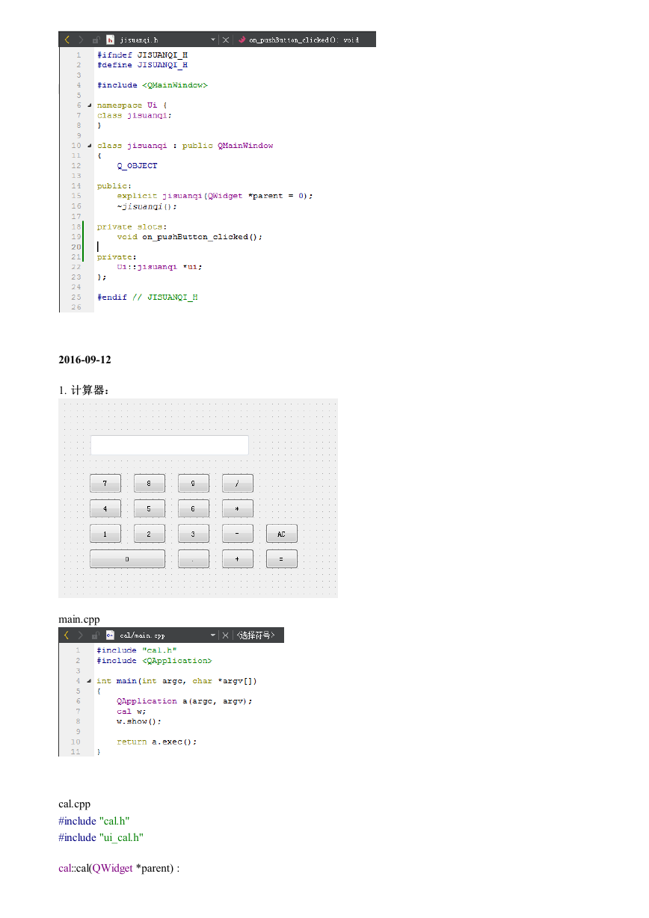The width and height of the screenshot is (649, 918).
Task: Click the '#endif // JISUANQI_H' line
Action: click(x=147, y=298)
